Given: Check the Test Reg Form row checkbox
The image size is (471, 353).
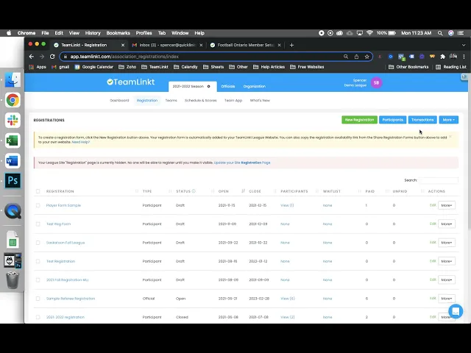Looking at the screenshot, I should point(38,224).
